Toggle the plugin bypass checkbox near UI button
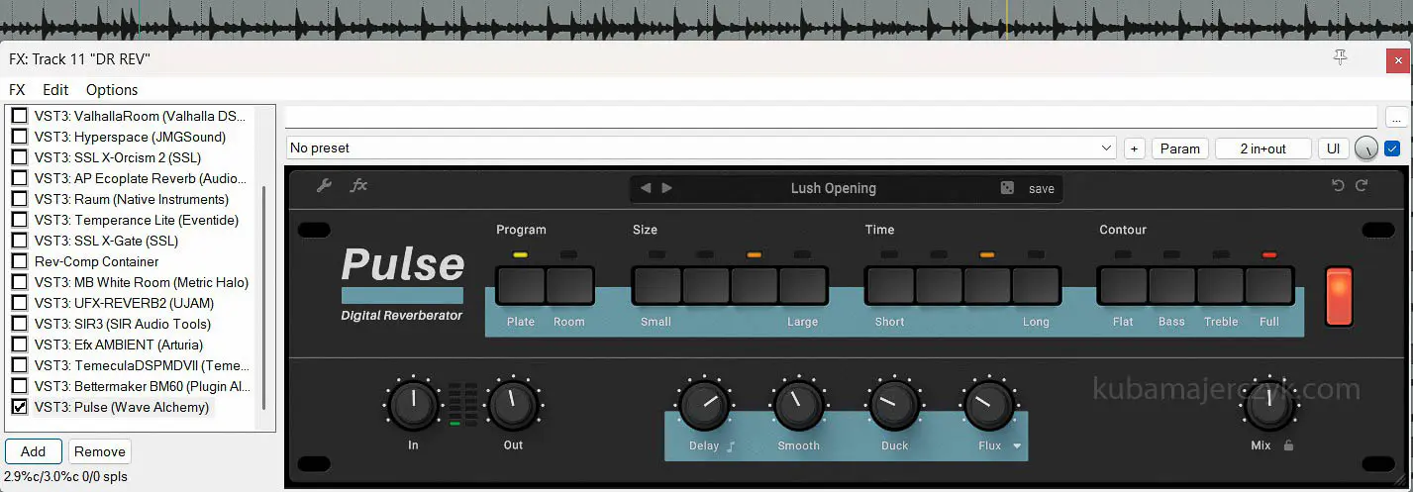 pos(1392,148)
